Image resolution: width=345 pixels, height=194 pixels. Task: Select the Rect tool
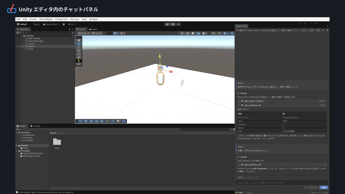point(79,54)
